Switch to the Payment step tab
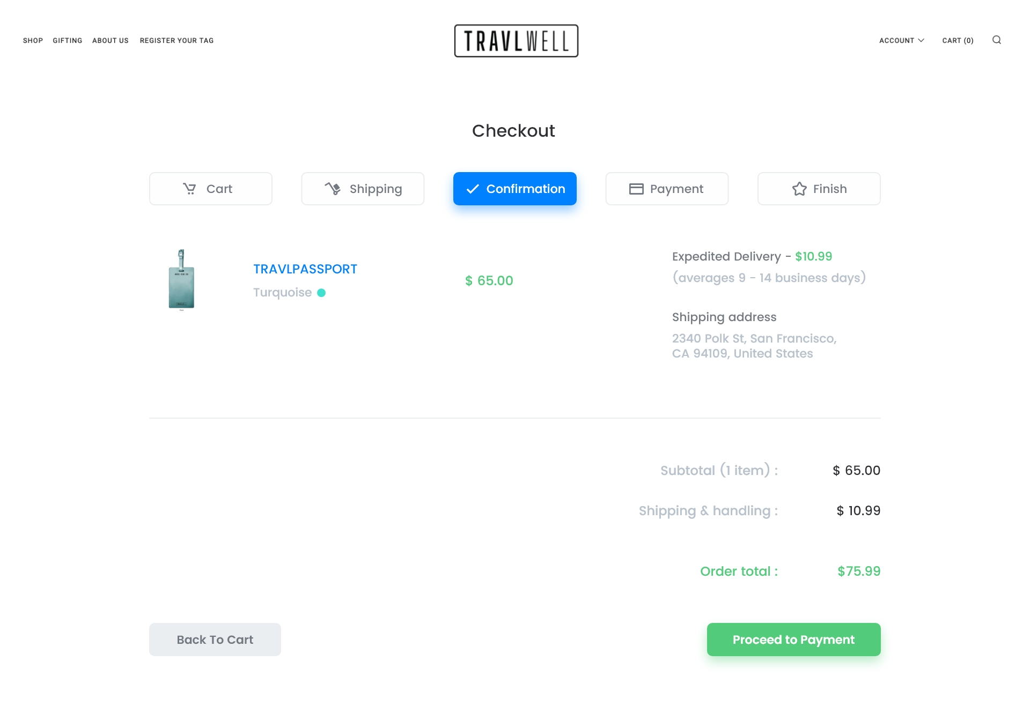 tap(667, 189)
